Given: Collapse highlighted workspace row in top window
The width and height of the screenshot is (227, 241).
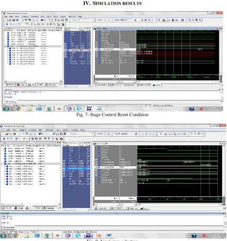Looking at the screenshot, I should (6, 46).
